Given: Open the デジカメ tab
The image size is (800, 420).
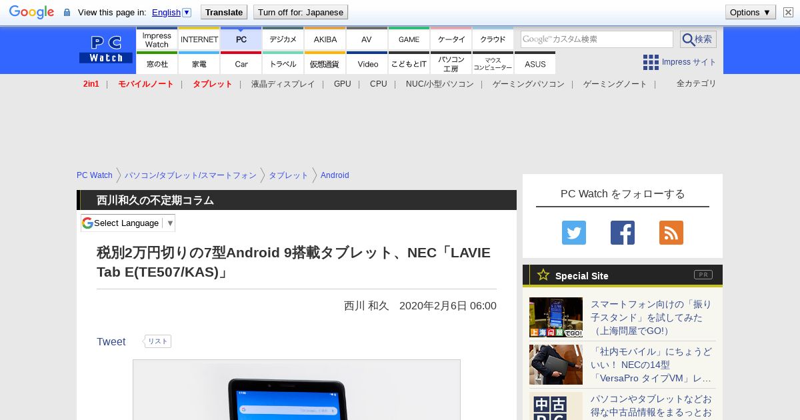Looking at the screenshot, I should 283,39.
